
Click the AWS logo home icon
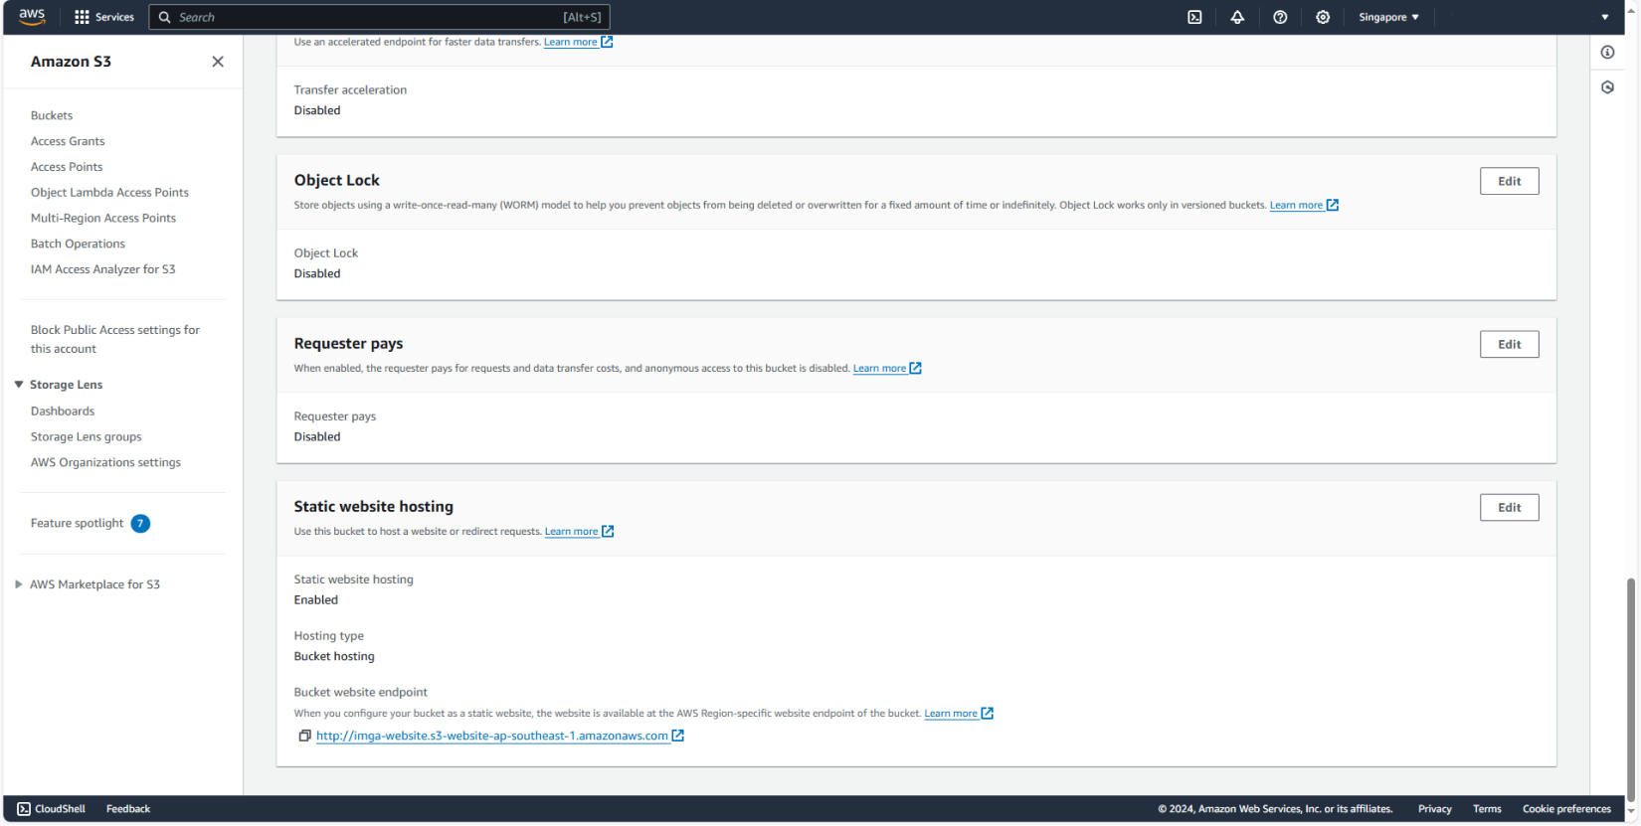tap(32, 17)
